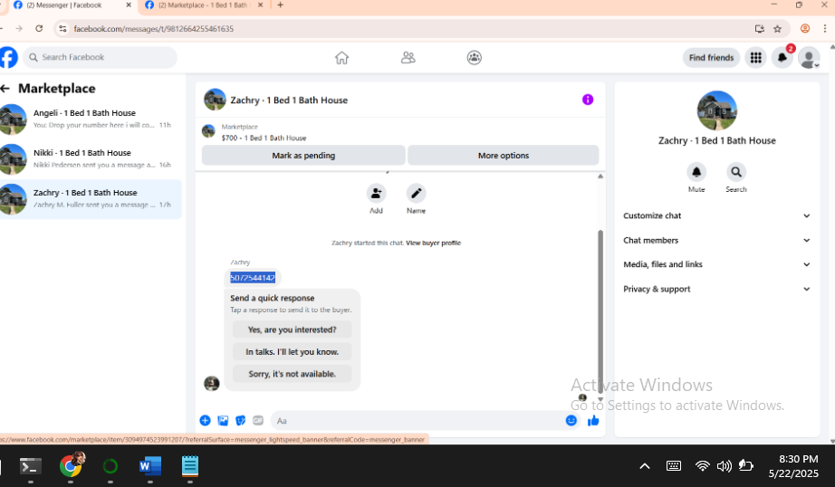
Task: Expand Privacy & support section
Action: 716,289
